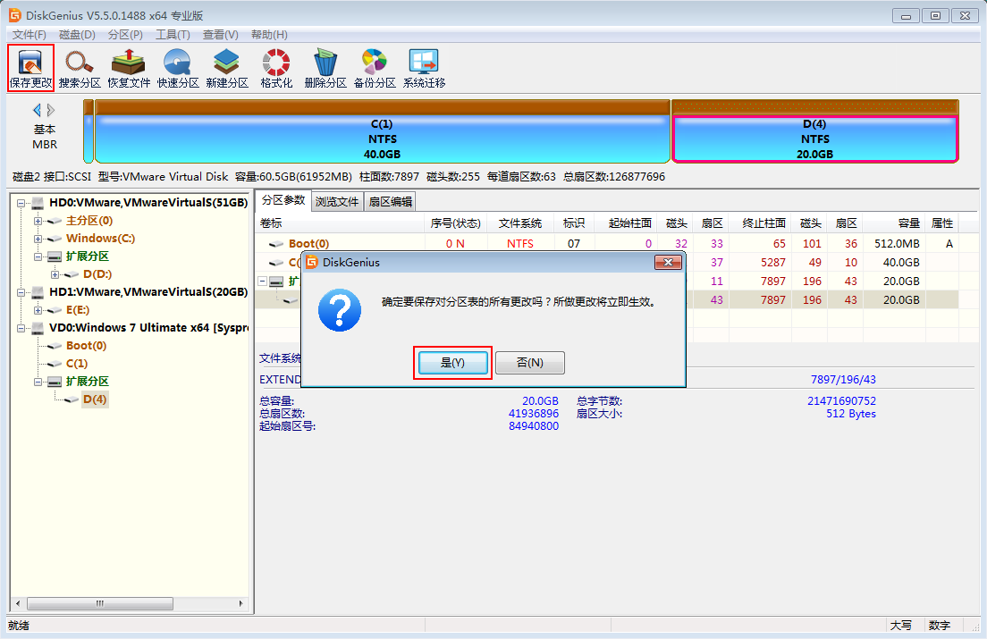Select the D(4) partition bar in disk map
This screenshot has width=987, height=639.
(x=814, y=139)
